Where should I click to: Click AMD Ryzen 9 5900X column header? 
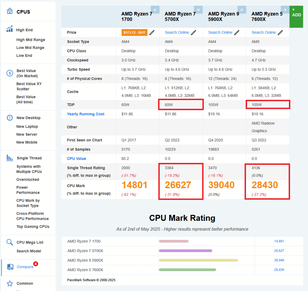[x=223, y=17]
